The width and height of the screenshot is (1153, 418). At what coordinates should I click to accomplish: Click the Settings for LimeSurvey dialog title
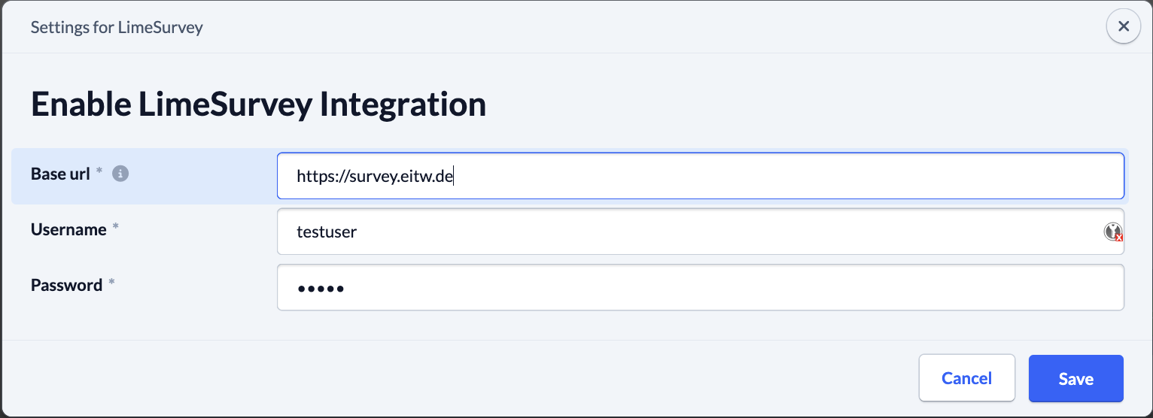117,28
